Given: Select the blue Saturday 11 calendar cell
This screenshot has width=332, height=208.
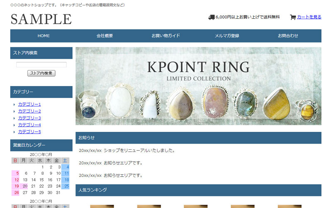Looking at the screenshot, I should pyautogui.click(x=66, y=173).
